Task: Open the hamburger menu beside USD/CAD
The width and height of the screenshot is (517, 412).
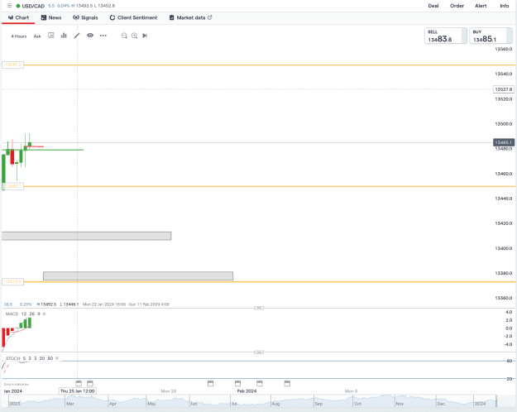Action: click(x=9, y=6)
